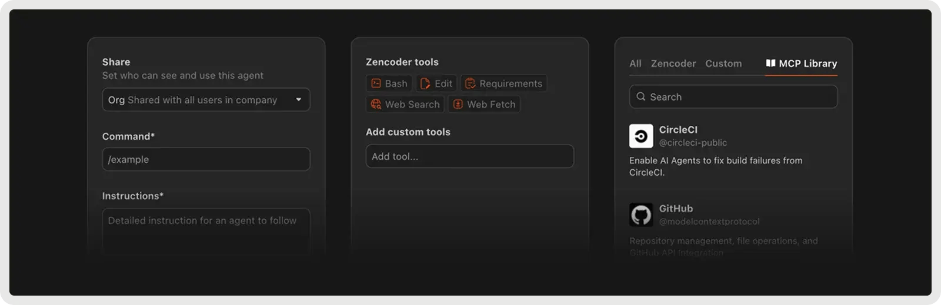Switch to the Zencoder tab
The height and width of the screenshot is (305, 941).
pyautogui.click(x=673, y=63)
